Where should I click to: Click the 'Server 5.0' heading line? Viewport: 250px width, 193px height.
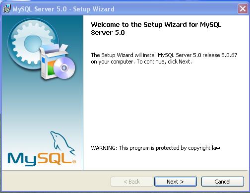(108, 32)
